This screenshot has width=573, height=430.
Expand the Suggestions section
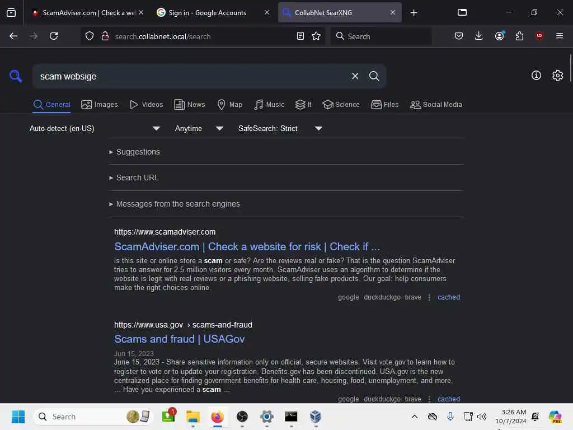pos(134,152)
